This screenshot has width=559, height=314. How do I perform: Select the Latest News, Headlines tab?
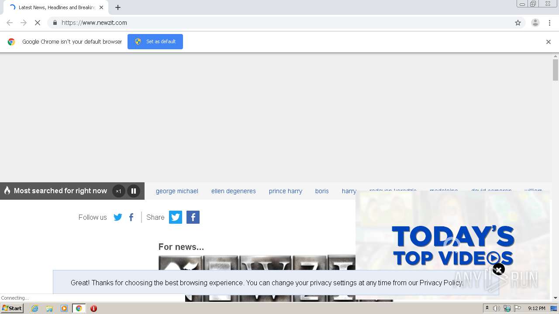(x=55, y=7)
